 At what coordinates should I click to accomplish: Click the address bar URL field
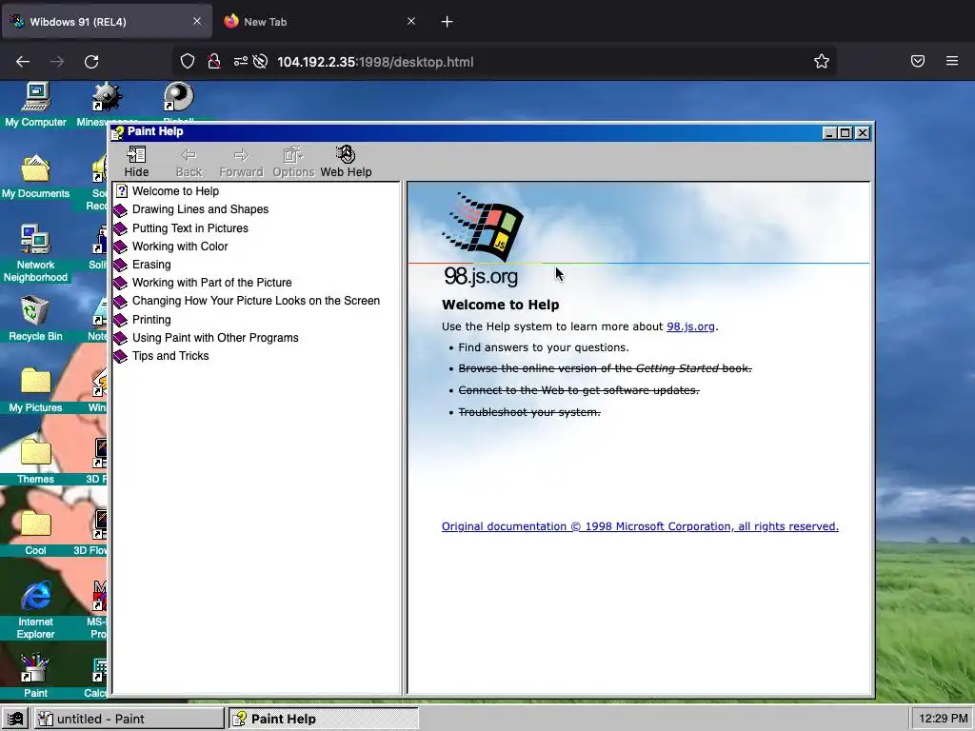(504, 62)
